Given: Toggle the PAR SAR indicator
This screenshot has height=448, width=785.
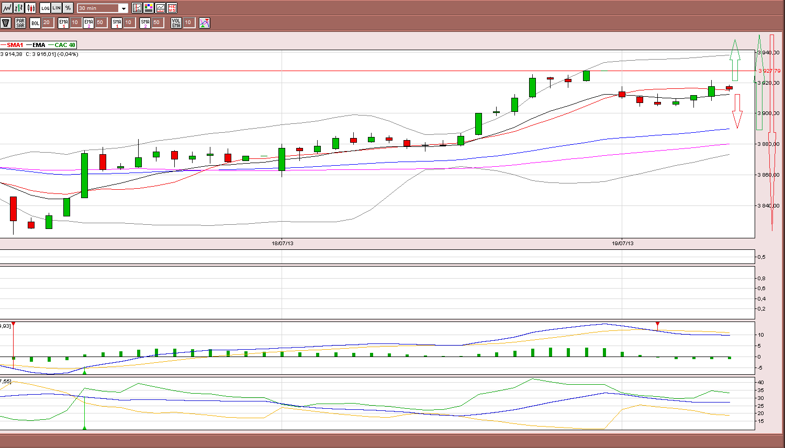Looking at the screenshot, I should coord(20,22).
